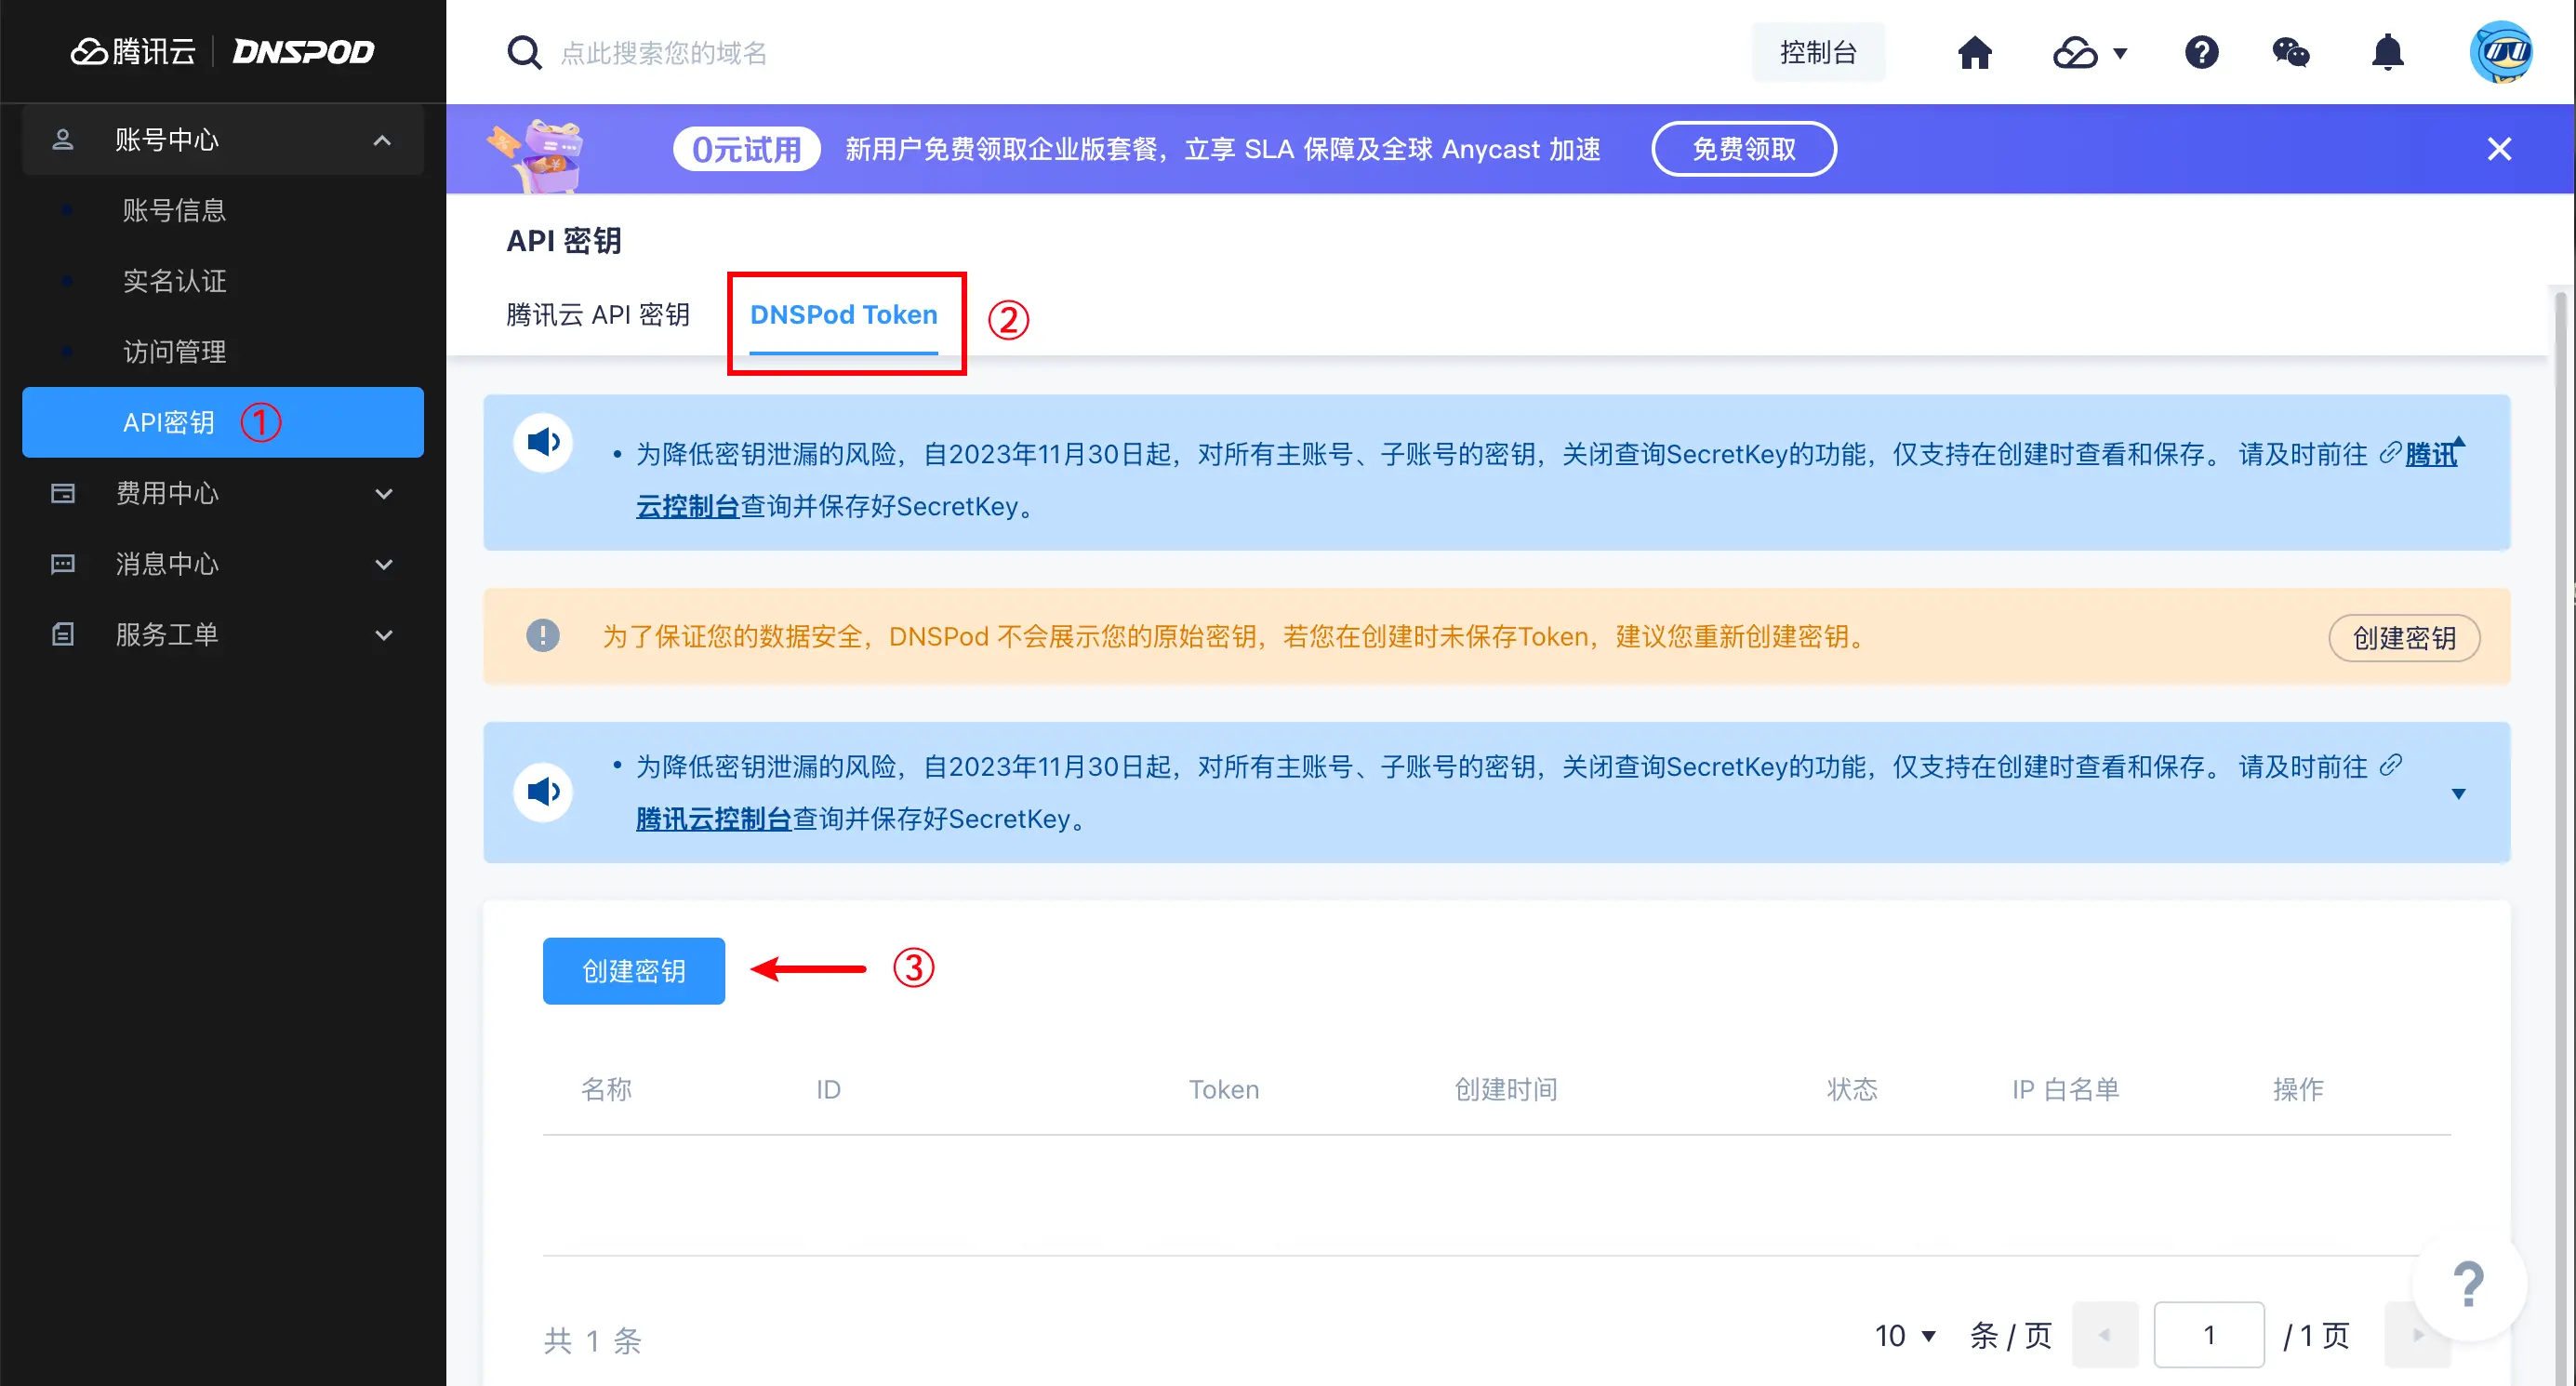Image resolution: width=2576 pixels, height=1386 pixels.
Task: Open 云控制台 link in first notice
Action: [687, 506]
